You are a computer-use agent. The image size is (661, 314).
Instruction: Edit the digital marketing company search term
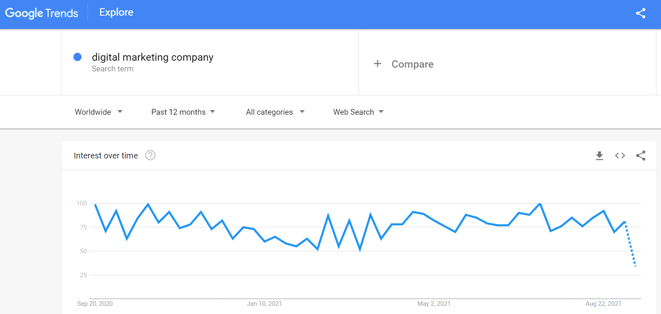coord(152,57)
